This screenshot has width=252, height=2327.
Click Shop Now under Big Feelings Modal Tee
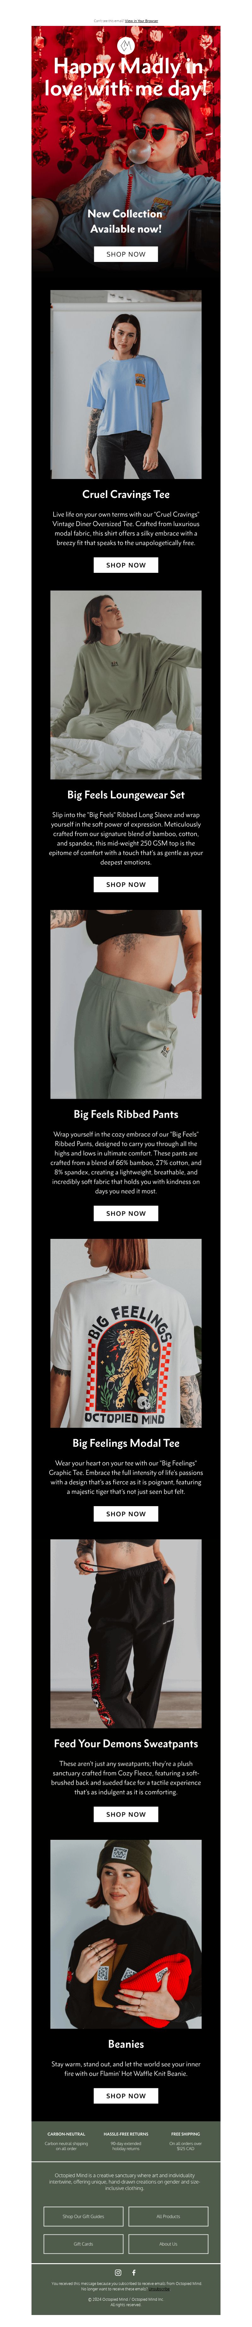pyautogui.click(x=126, y=1514)
